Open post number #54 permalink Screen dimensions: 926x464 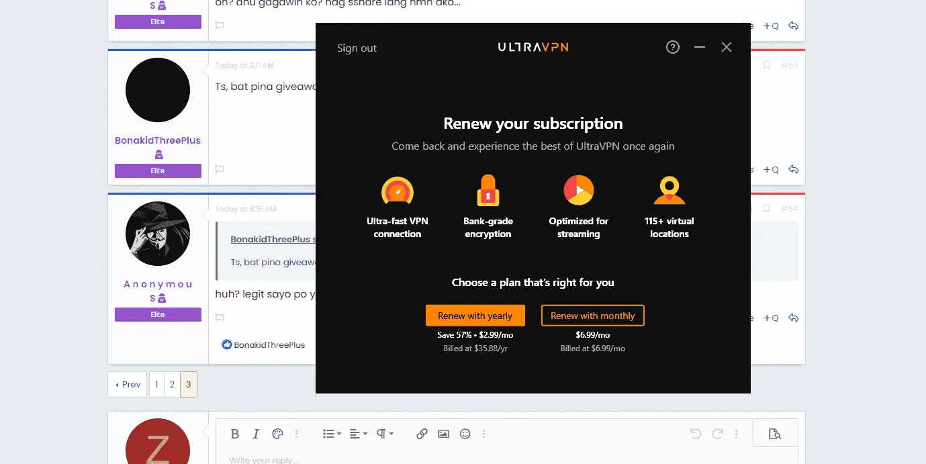click(x=790, y=209)
